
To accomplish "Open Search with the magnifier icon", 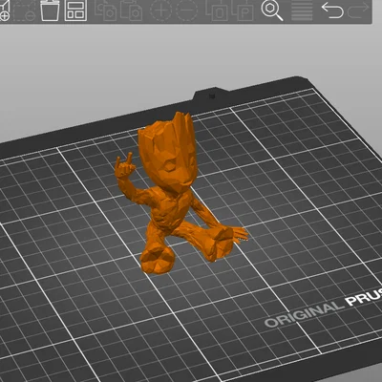I will pos(272,11).
